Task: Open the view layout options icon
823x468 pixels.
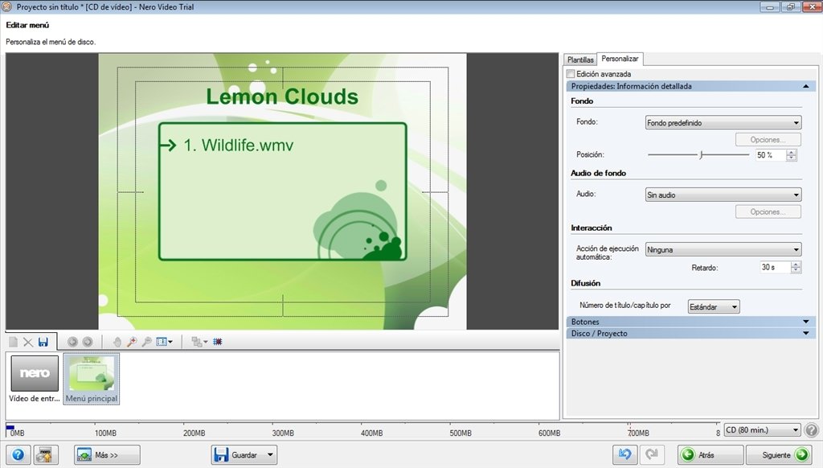Action: (164, 342)
